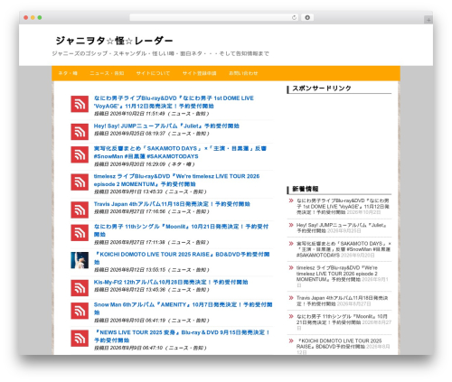
Task: Open timelesz We're timelesz LIVE TOUR article
Action: 176,180
